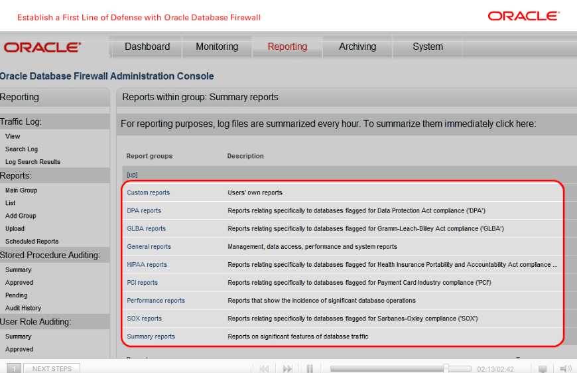Open Summary reports group
577x373 pixels.
click(x=151, y=336)
